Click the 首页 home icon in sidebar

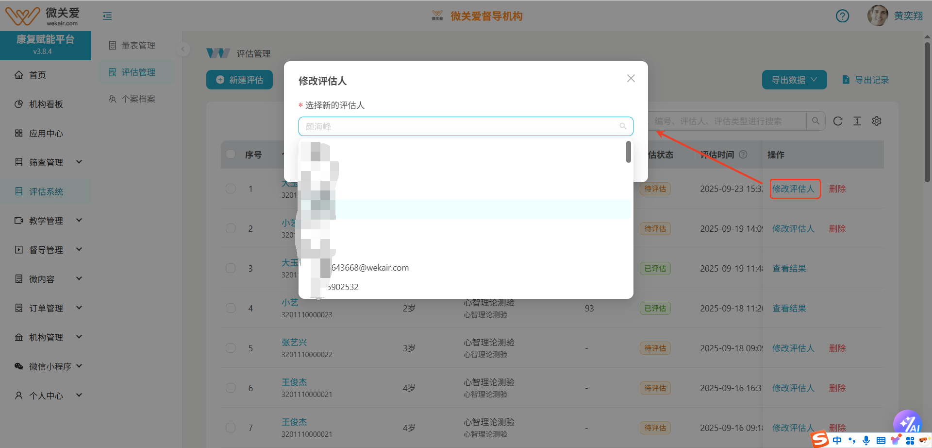pyautogui.click(x=18, y=75)
